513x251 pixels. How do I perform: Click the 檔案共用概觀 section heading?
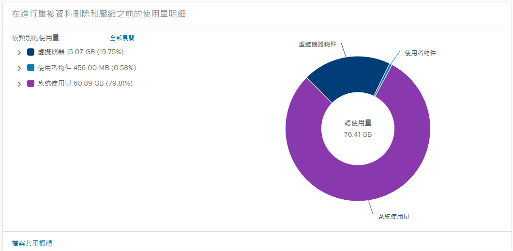[x=32, y=243]
